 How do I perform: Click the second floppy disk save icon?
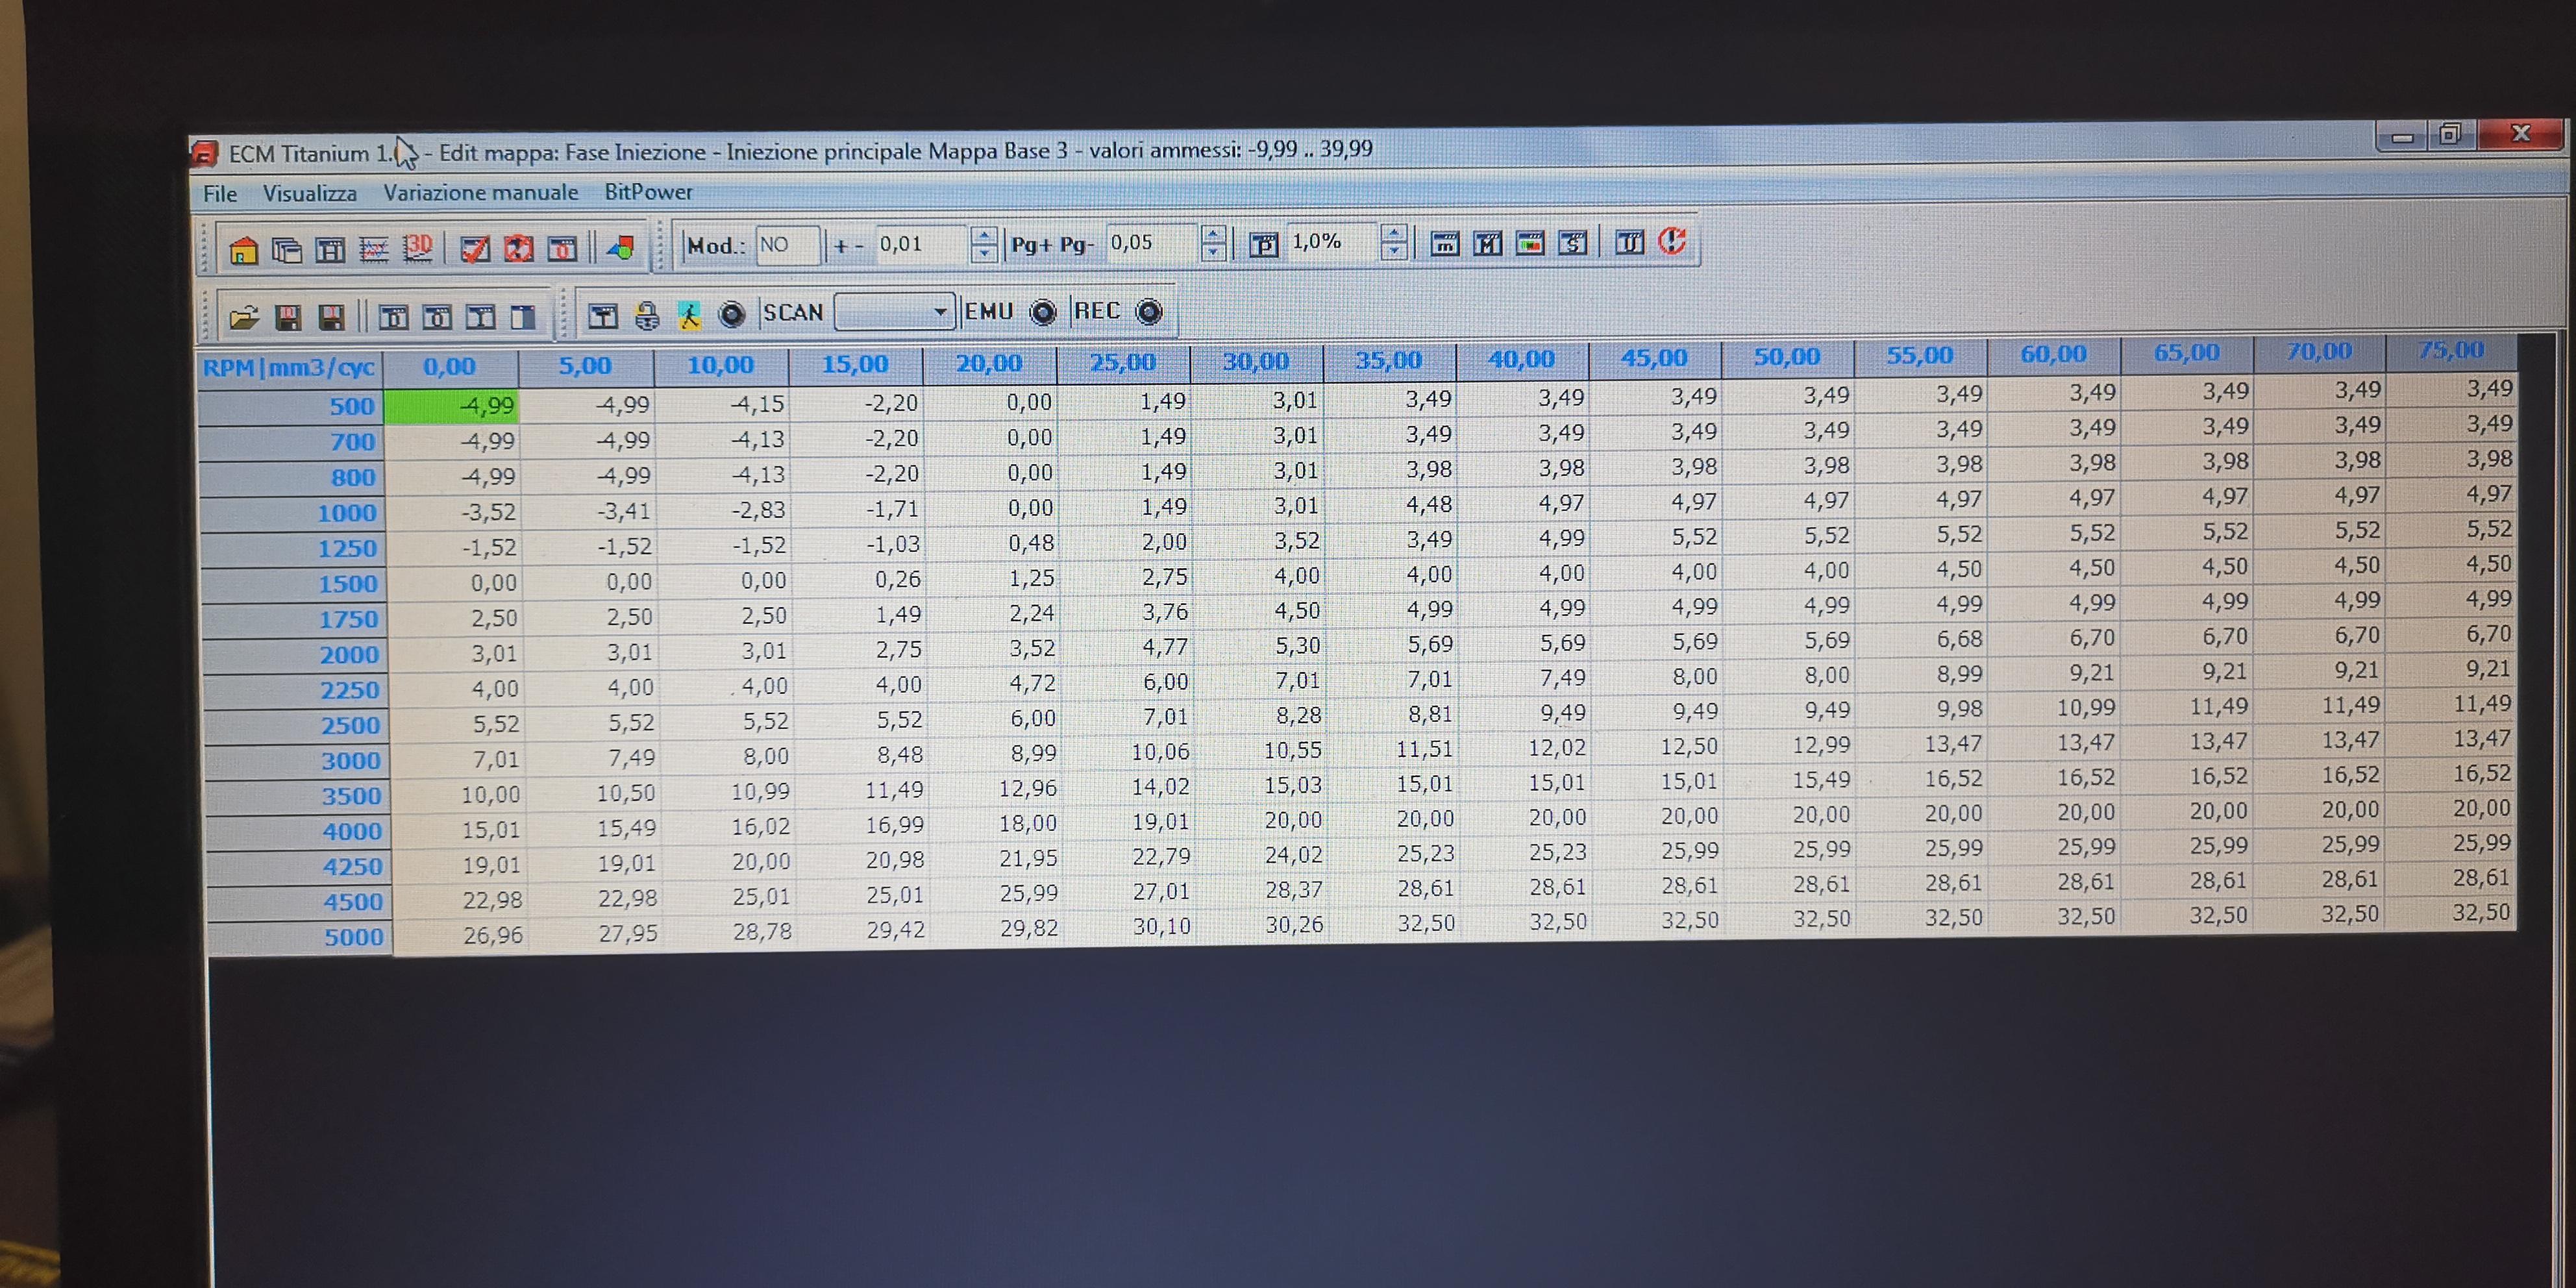(x=331, y=318)
